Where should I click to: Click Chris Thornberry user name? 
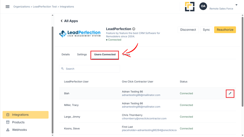[x=132, y=115]
